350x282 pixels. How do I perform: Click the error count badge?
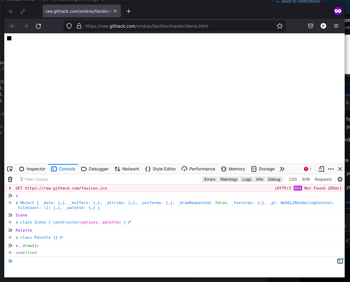click(x=307, y=169)
